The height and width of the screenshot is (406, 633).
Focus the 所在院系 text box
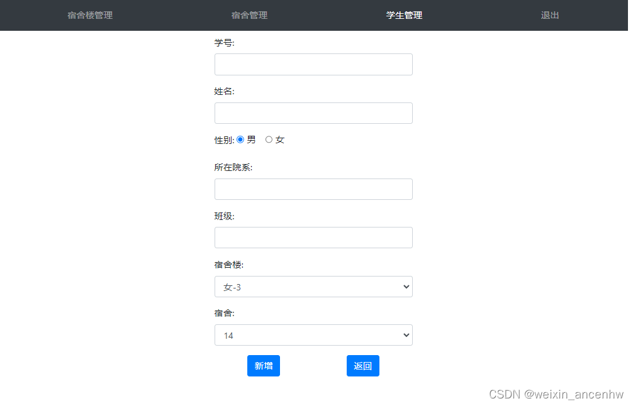pos(313,189)
